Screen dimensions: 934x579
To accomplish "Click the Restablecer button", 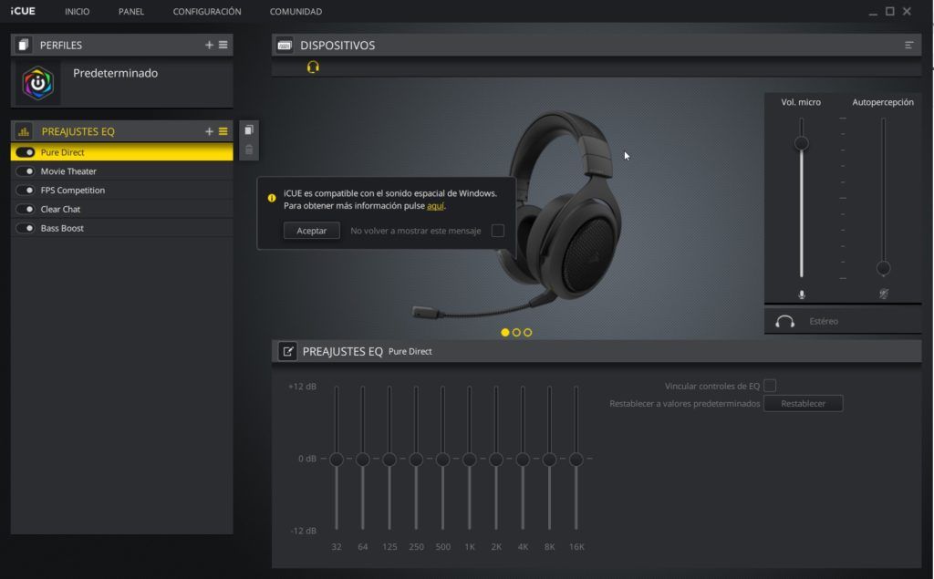I will [803, 403].
